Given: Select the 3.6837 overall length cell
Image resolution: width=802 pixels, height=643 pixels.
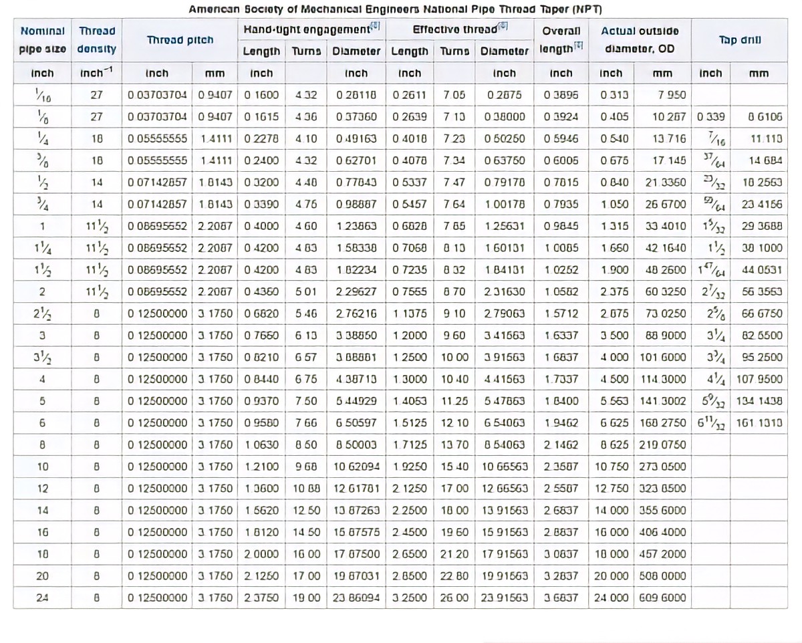Looking at the screenshot, I should 561,598.
